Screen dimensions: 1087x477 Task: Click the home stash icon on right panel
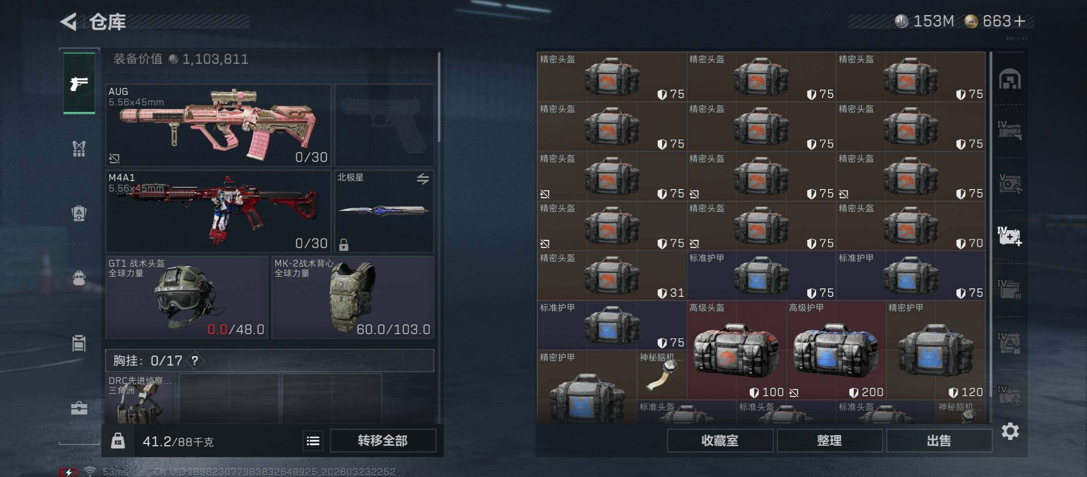click(x=1010, y=79)
